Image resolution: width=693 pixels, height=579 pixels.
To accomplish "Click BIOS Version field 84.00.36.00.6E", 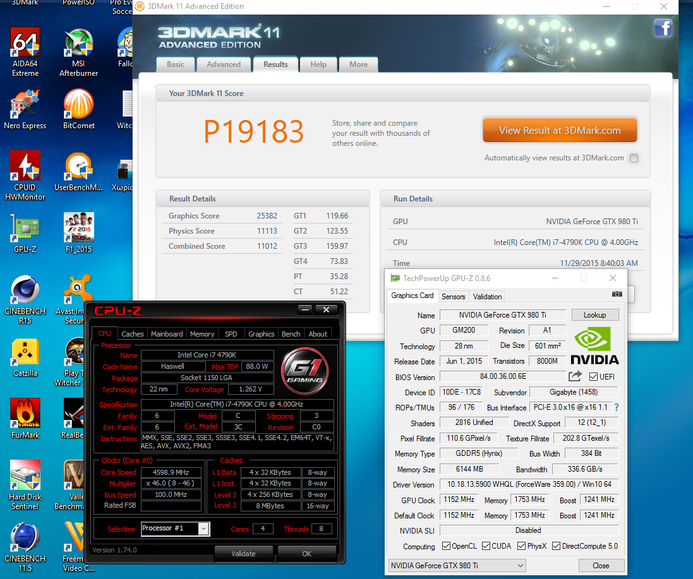I will 503,376.
